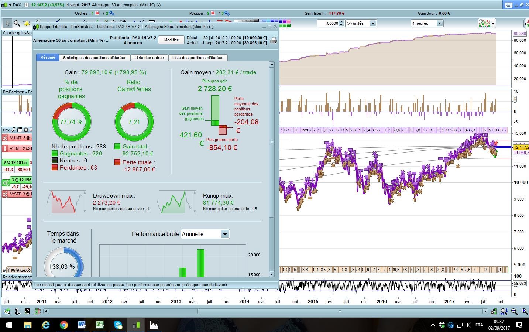Screen dimensions: 529x332
Task: Click the FRA keyboard language indicator
Action: [x=479, y=325]
